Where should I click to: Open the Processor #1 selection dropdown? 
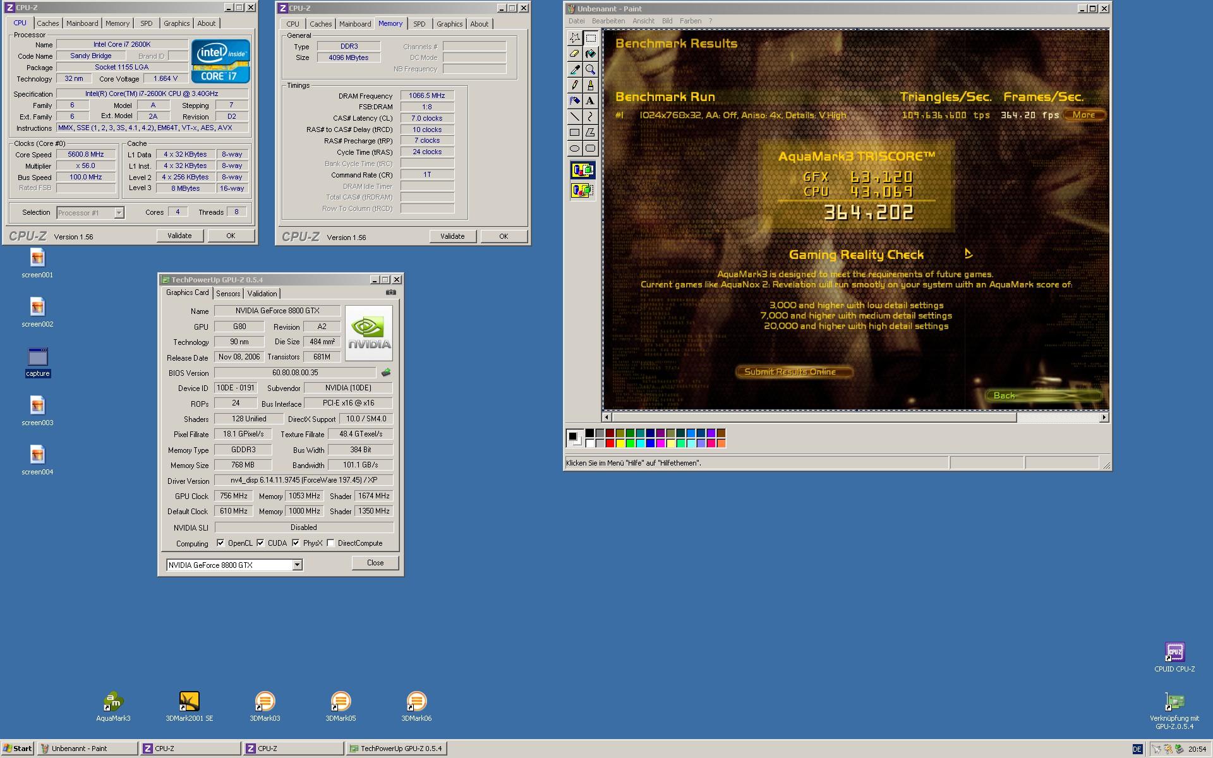(119, 213)
